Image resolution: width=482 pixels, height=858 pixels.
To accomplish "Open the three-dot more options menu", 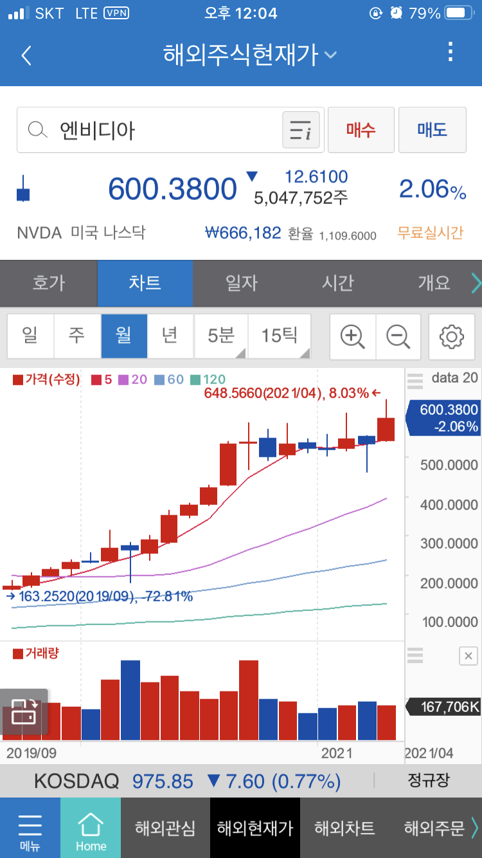I will click(451, 51).
